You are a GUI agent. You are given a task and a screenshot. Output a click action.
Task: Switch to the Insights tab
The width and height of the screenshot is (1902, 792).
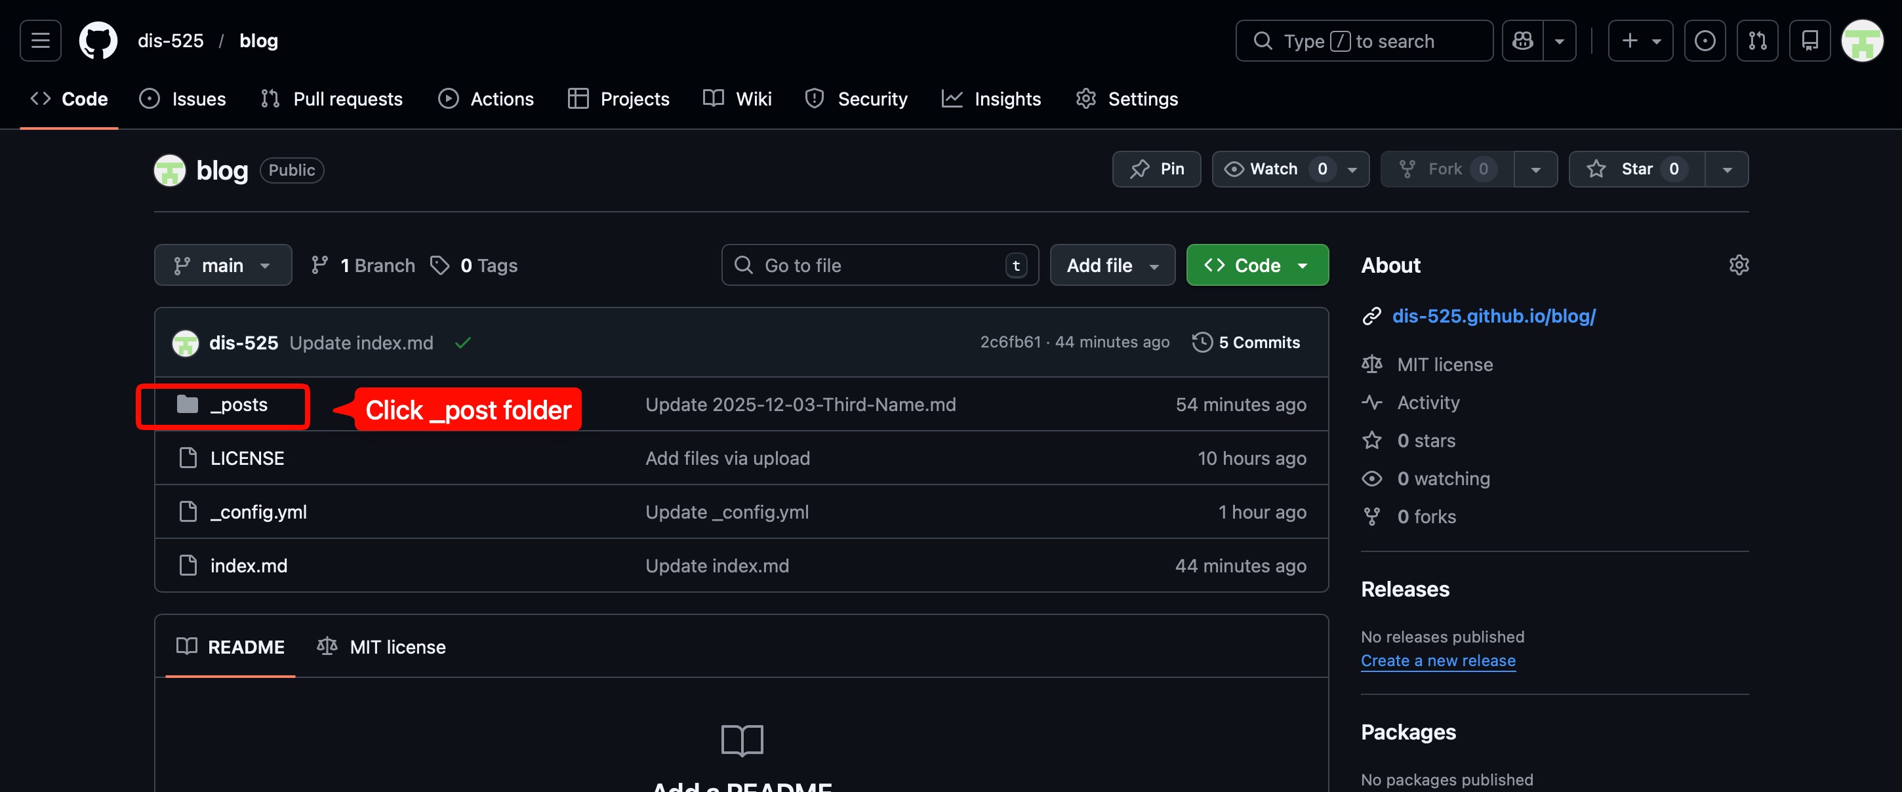click(992, 99)
